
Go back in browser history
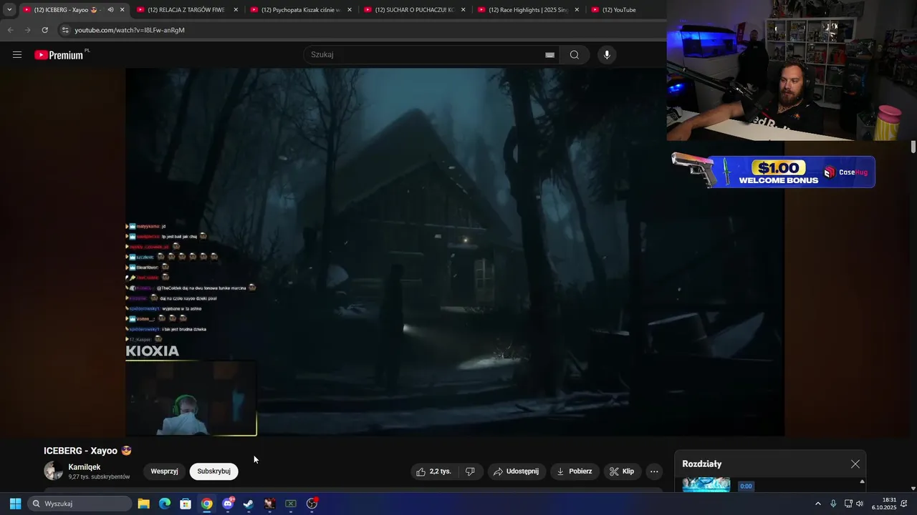click(x=10, y=30)
